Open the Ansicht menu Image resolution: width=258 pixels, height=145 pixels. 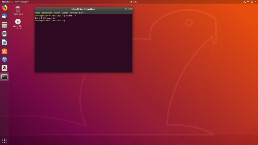pos(57,13)
